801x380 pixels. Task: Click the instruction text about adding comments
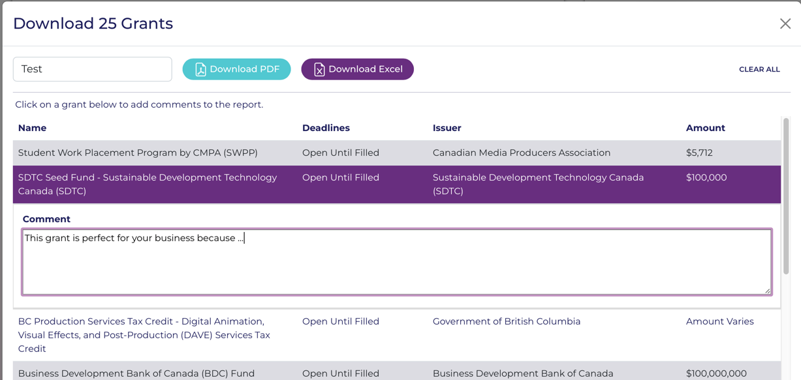click(139, 104)
